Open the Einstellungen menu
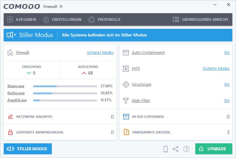 (x=62, y=19)
